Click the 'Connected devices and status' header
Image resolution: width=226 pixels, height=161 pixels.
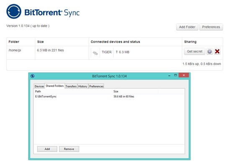coord(116,42)
